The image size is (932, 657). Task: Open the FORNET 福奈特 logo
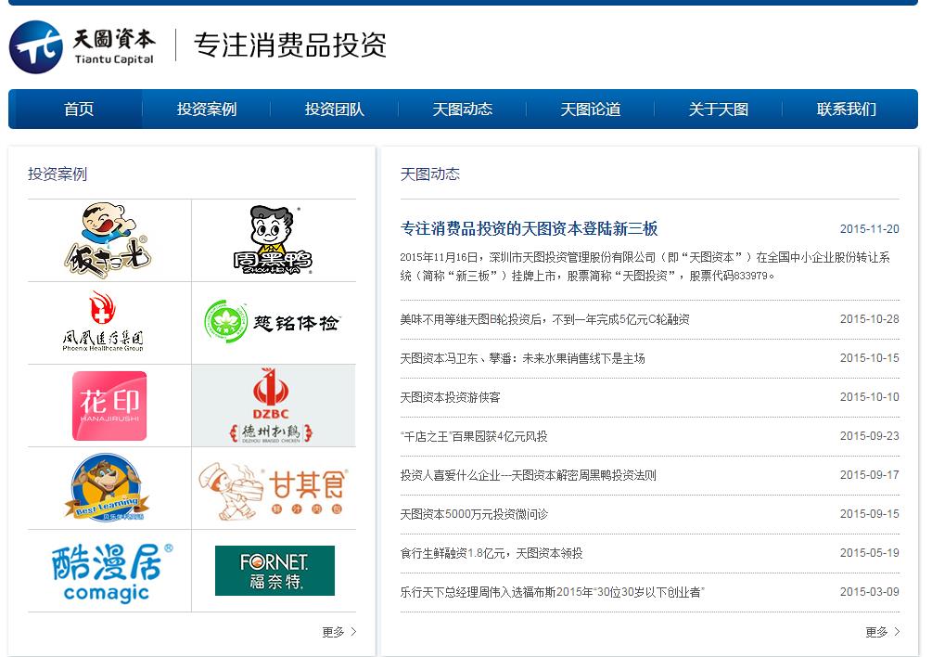tap(274, 571)
